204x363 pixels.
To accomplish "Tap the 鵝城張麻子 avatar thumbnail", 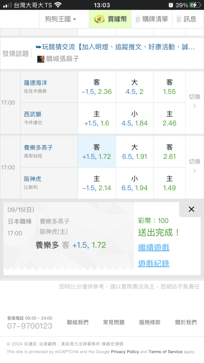I will click(41, 59).
